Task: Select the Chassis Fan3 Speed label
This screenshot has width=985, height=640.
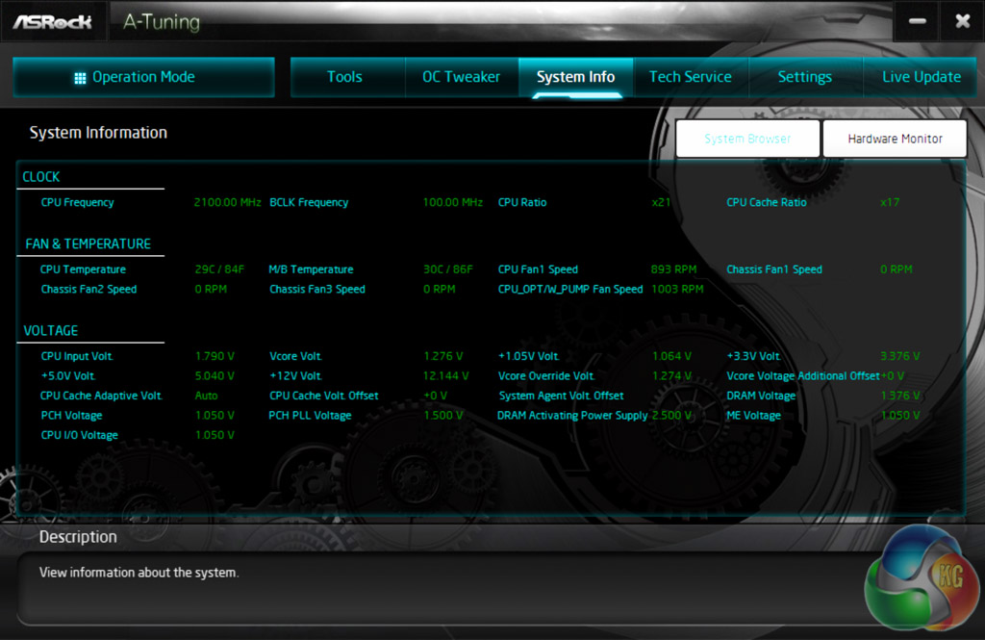Action: click(317, 289)
